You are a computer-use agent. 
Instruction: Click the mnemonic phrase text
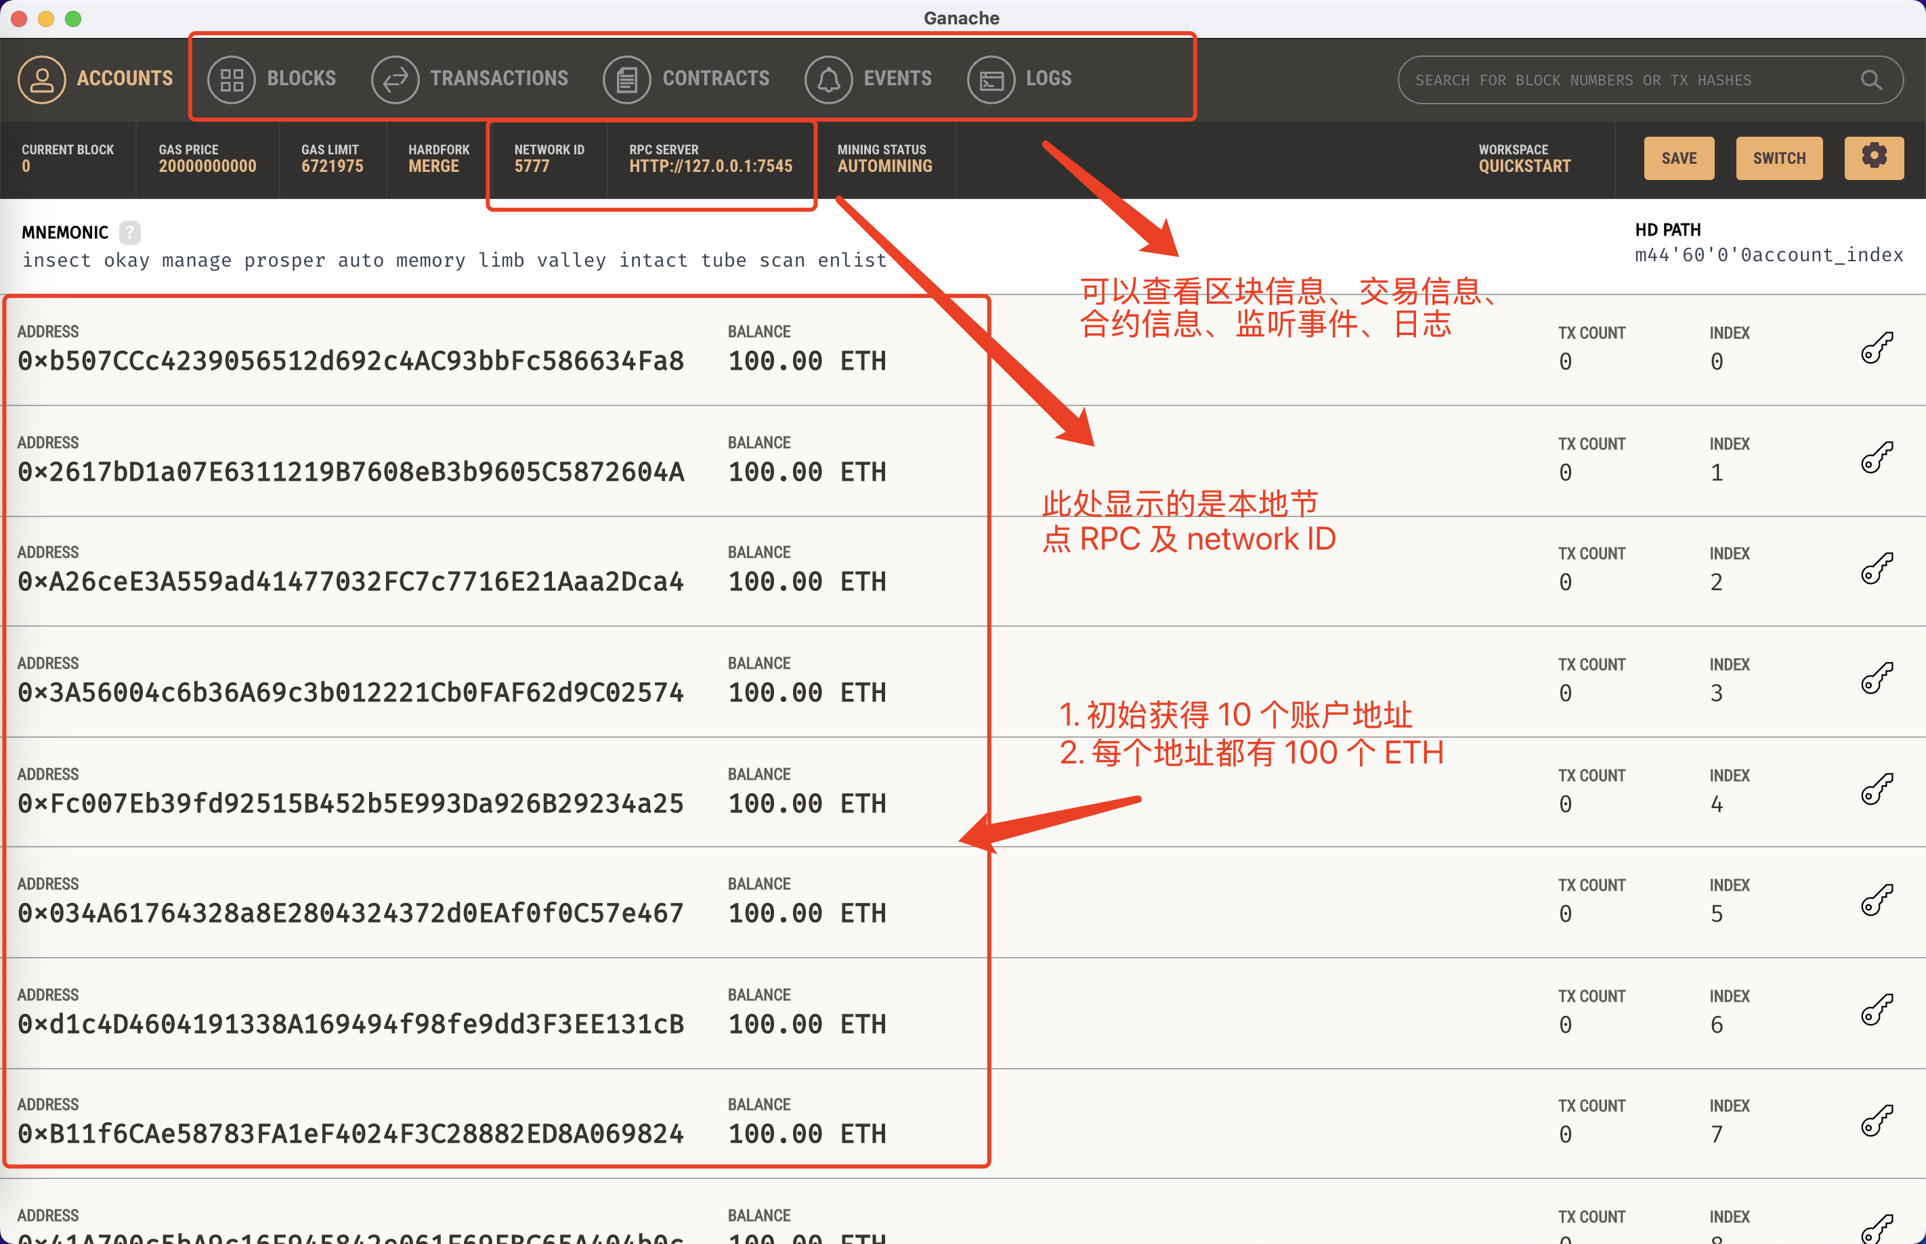click(x=454, y=260)
